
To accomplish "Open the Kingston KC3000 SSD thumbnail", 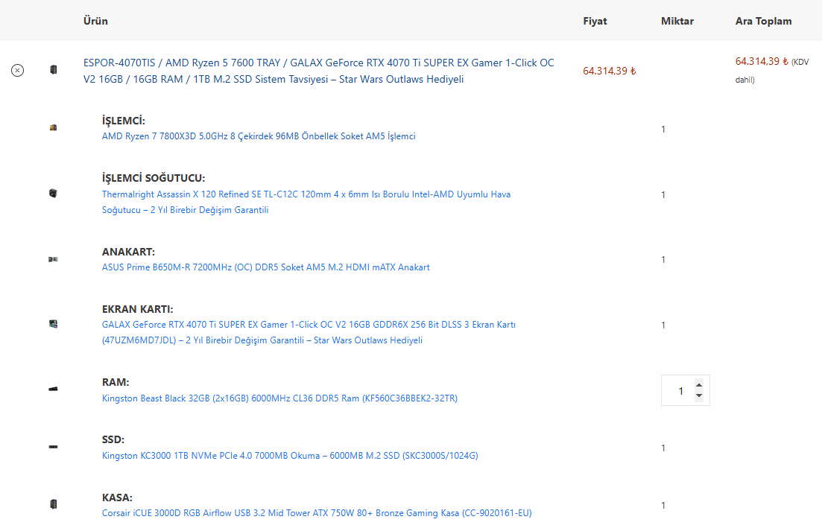I will [53, 447].
